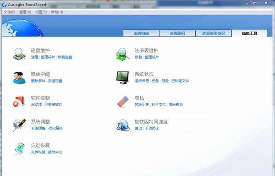This screenshot has width=275, height=176.
Task: Open 整理碎片 under 磁盘维护
Action: 48,57
